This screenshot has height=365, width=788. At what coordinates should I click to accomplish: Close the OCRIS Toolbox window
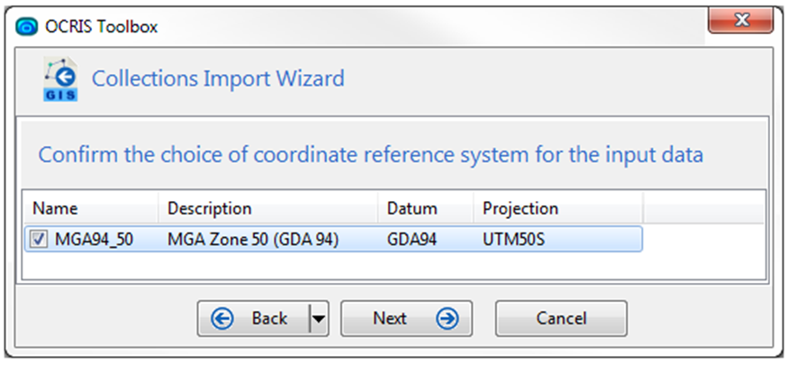(741, 21)
